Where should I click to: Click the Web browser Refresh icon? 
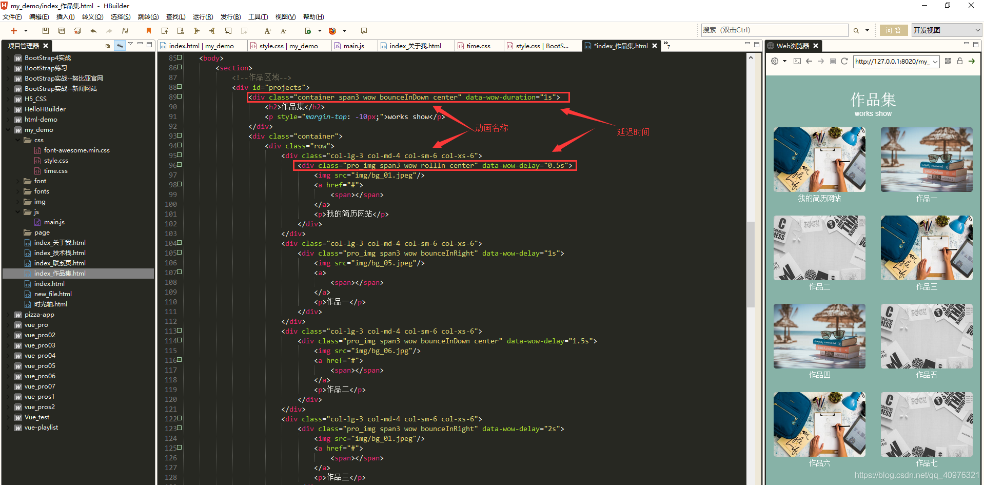pos(844,61)
